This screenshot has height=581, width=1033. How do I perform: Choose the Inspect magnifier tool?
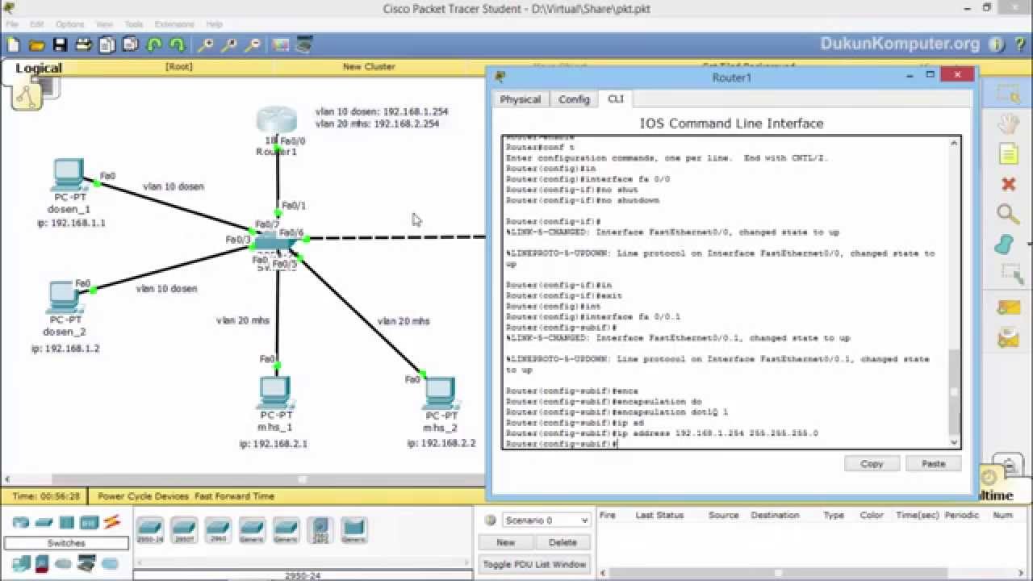1008,214
